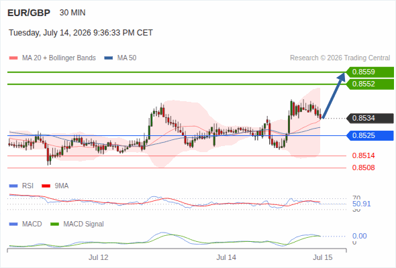The width and height of the screenshot is (396, 268).
Task: Click the MACD value 0.00
Action: 360,237
